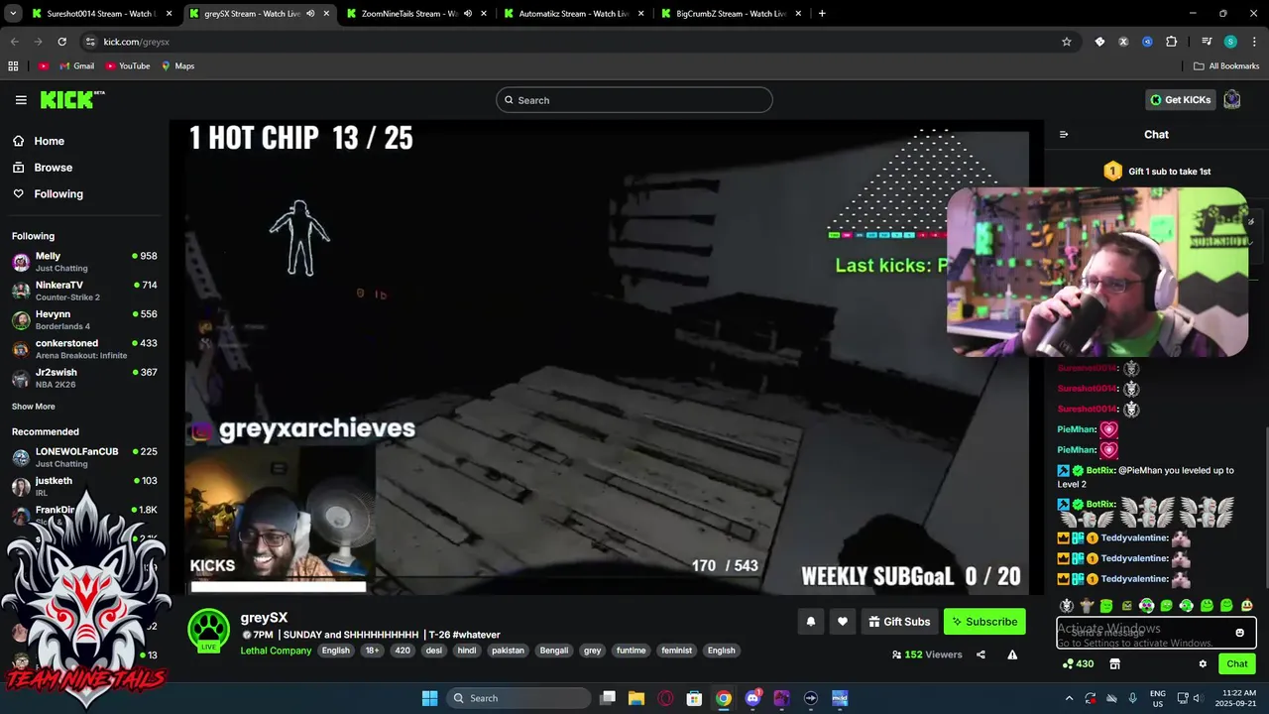Screen dimensions: 1269x714
Task: Open the user profile avatar menu
Action: tap(1232, 99)
